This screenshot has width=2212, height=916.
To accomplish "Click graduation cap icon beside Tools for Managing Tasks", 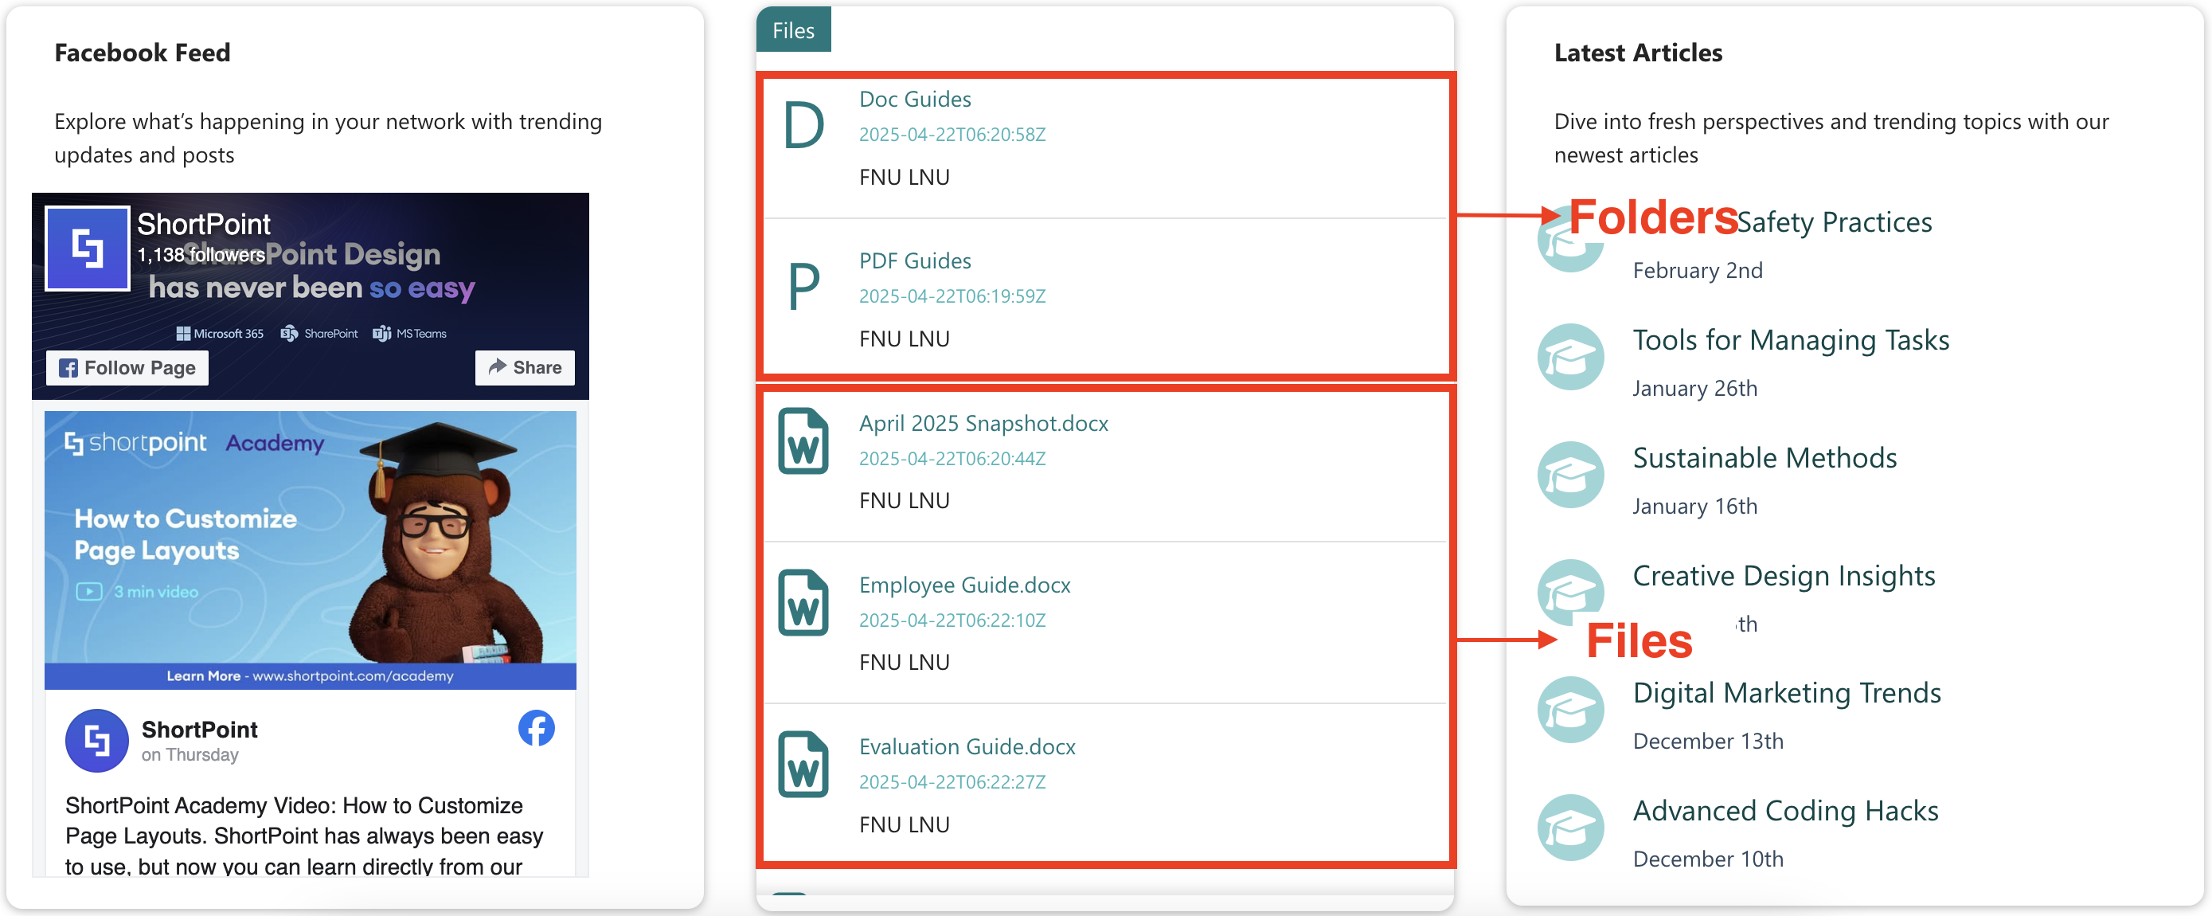I will pyautogui.click(x=1569, y=358).
